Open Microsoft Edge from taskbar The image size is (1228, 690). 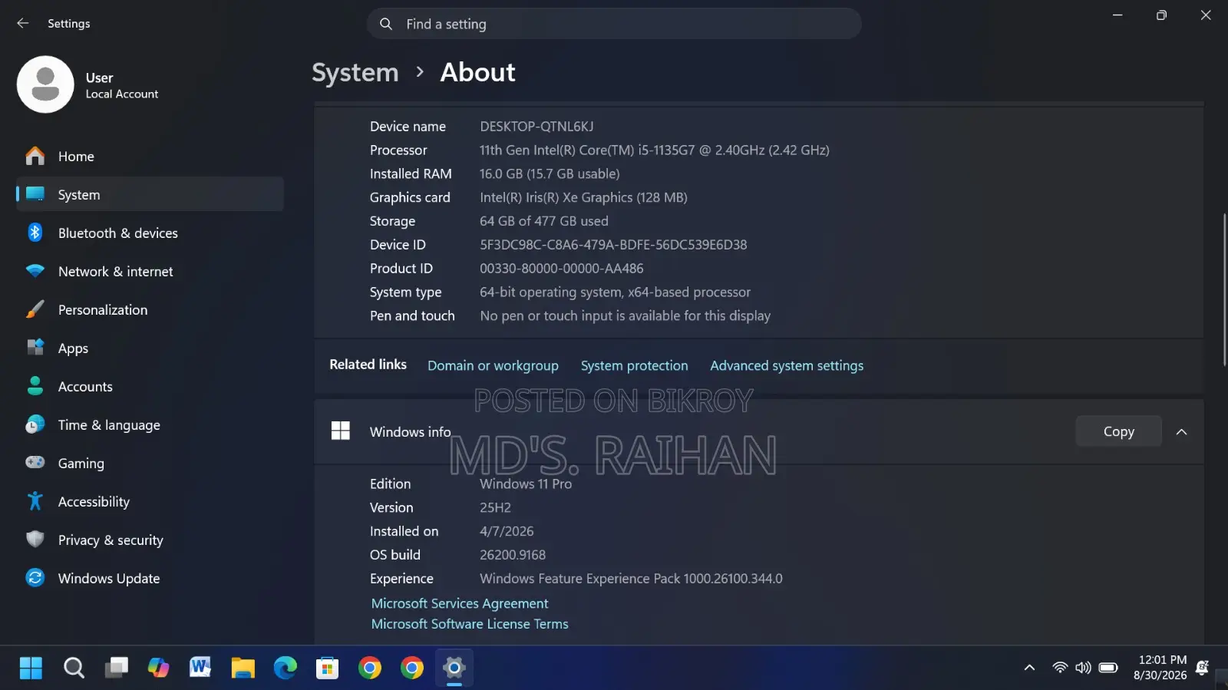click(286, 668)
